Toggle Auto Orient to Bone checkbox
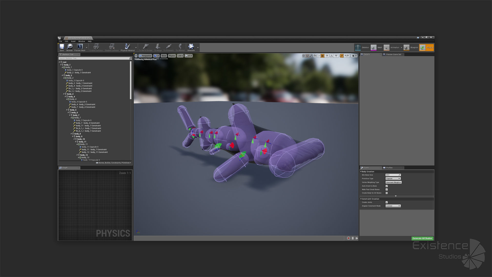 [x=387, y=186]
